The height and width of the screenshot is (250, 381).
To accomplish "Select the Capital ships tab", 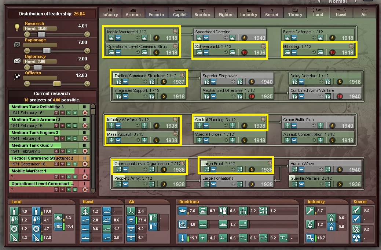I will pyautogui.click(x=180, y=12).
